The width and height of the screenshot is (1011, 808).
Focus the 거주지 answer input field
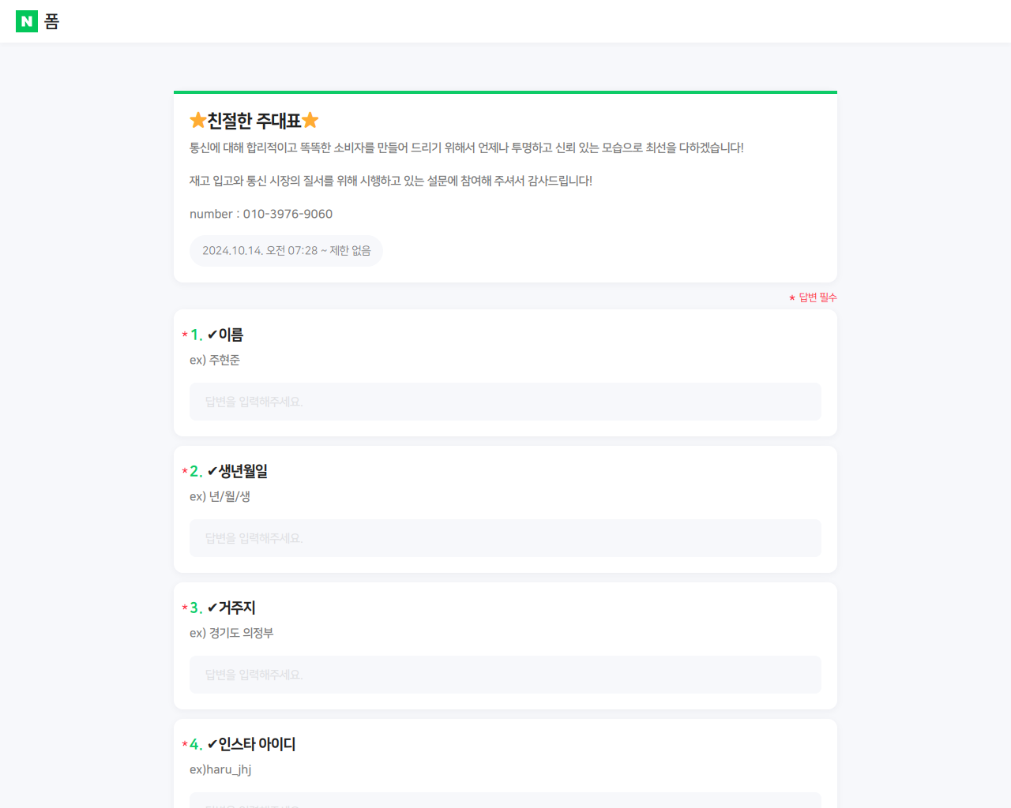pos(505,675)
